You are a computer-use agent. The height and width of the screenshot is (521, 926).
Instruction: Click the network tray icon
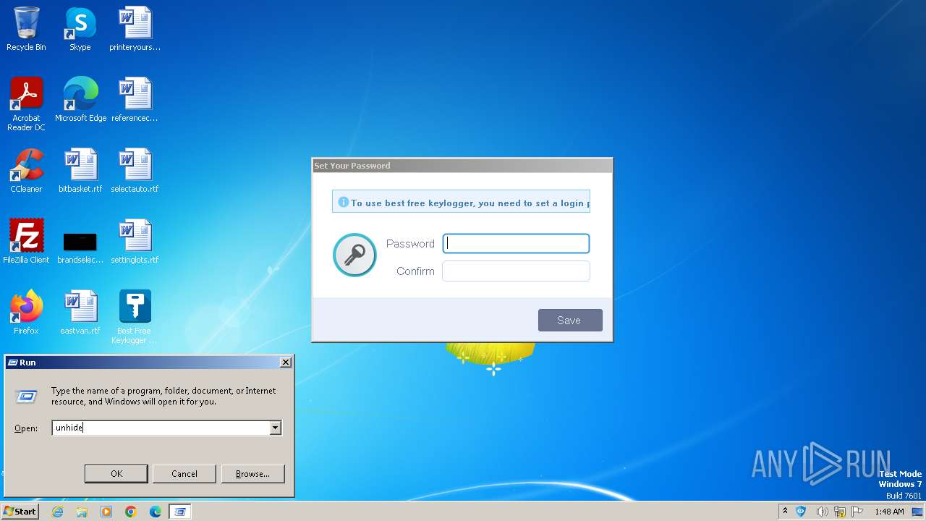(840, 512)
